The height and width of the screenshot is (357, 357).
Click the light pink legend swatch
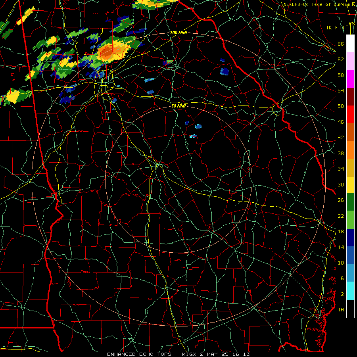[x=350, y=61]
